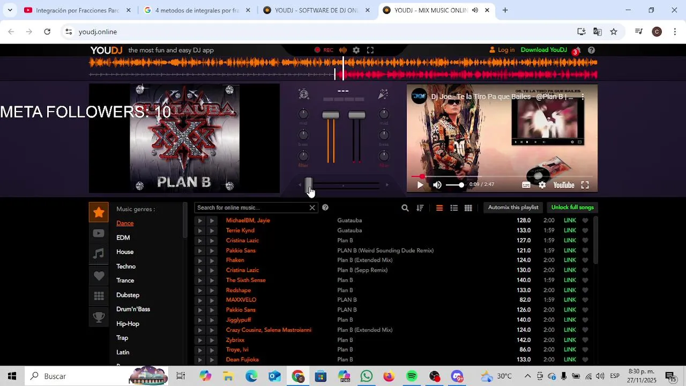Load Fhaken track to left deck
This screenshot has width=686, height=386.
(200, 260)
